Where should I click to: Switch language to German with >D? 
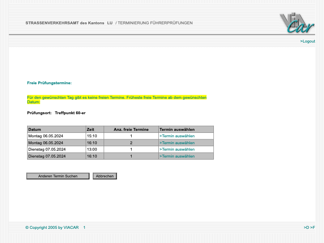pyautogui.click(x=306, y=228)
